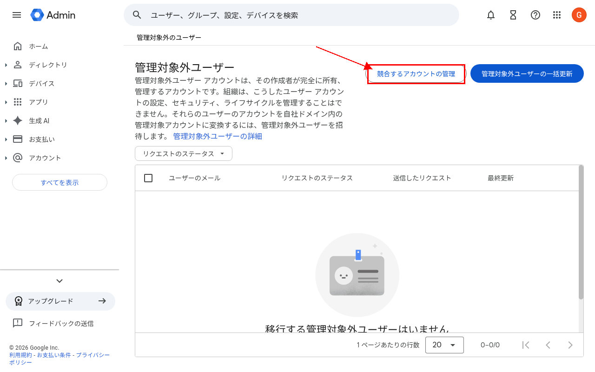Open 管理対象外ユーザーの詳細 link
Screen dimensions: 595x372
coord(218,136)
